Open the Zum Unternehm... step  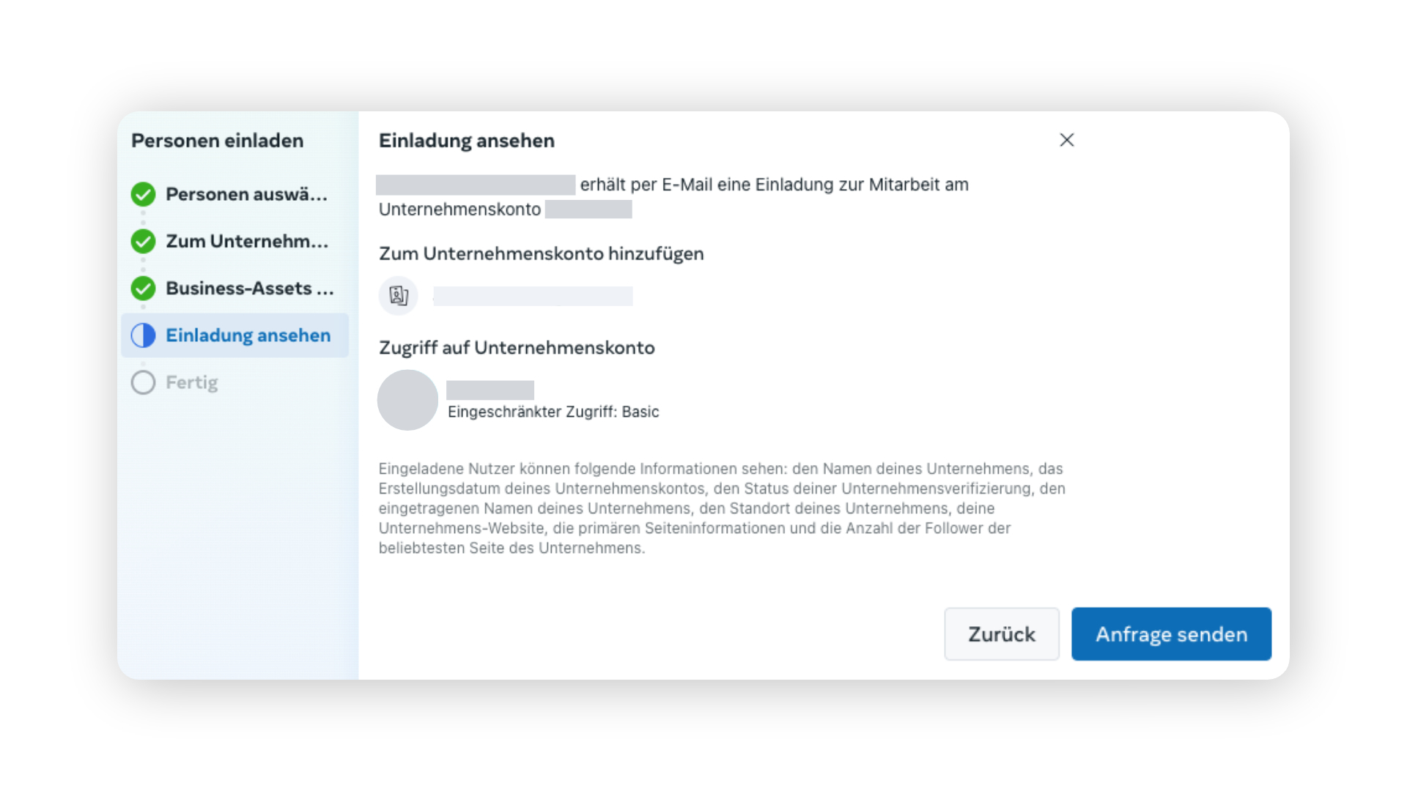coord(234,241)
